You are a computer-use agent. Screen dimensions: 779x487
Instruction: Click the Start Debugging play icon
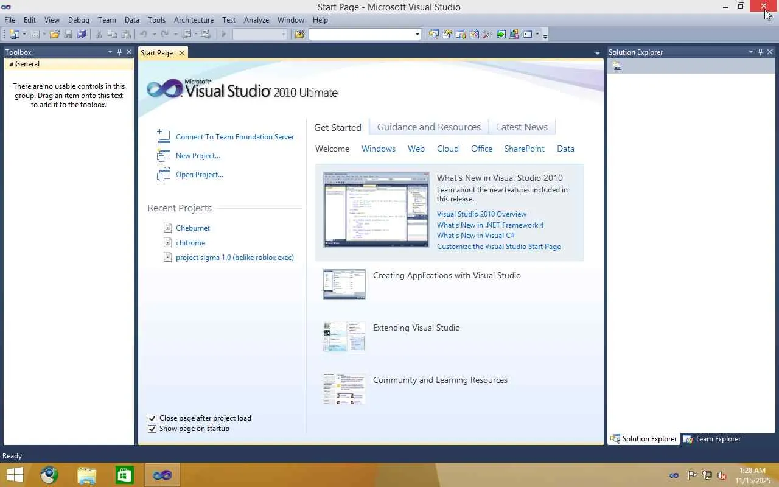(x=223, y=35)
